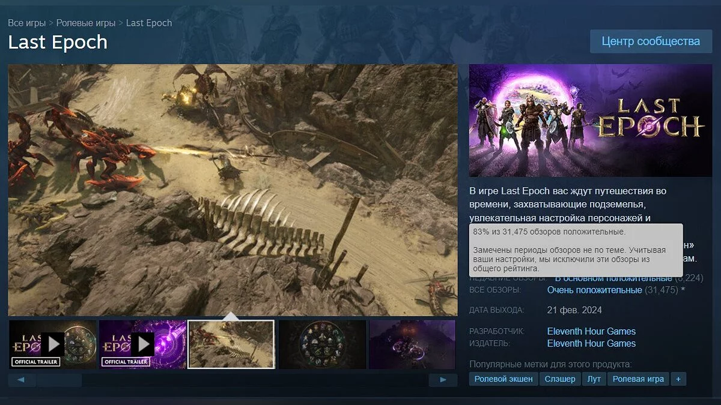
Task: Select the skill wheel screenshot thumbnail
Action: click(x=322, y=344)
